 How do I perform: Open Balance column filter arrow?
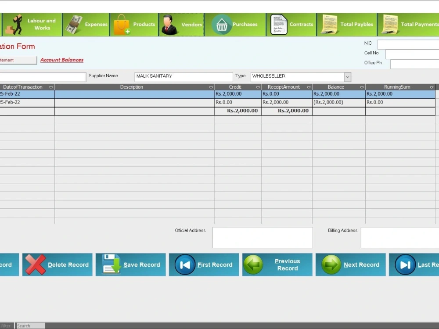click(x=362, y=87)
